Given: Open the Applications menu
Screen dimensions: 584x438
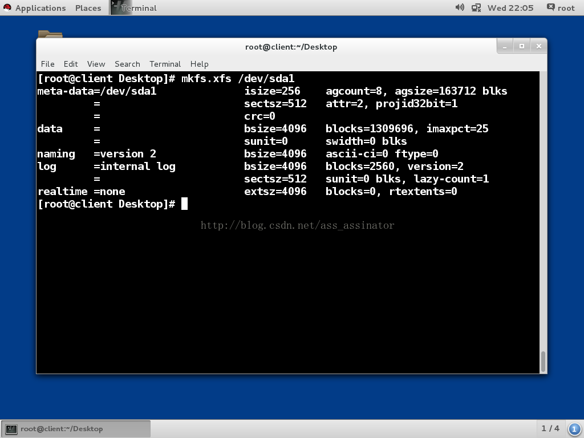Looking at the screenshot, I should pyautogui.click(x=40, y=8).
